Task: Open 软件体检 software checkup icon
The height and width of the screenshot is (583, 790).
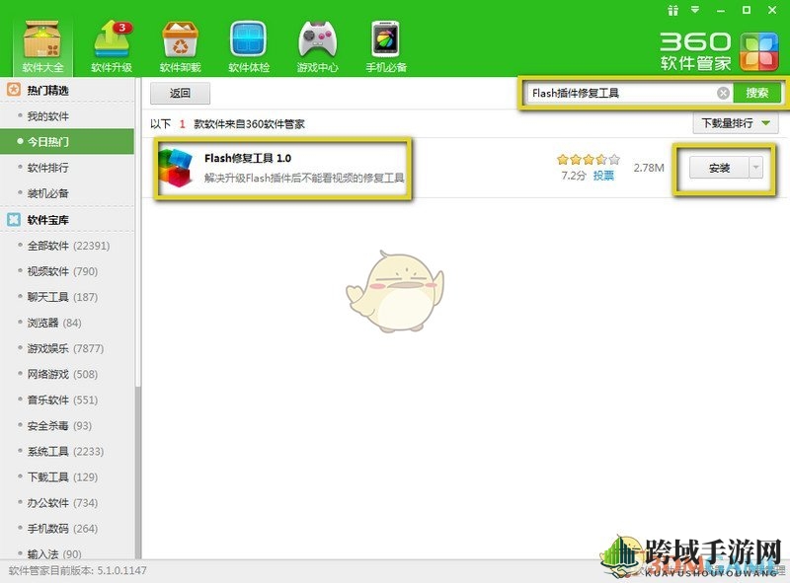Action: [x=249, y=46]
